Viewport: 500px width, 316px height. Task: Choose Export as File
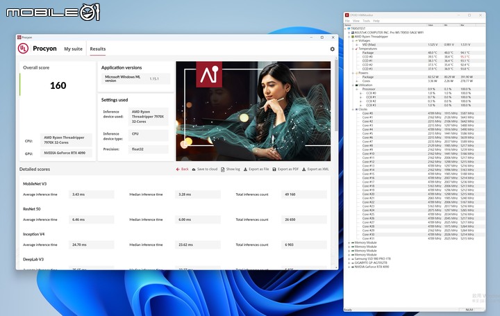point(256,169)
